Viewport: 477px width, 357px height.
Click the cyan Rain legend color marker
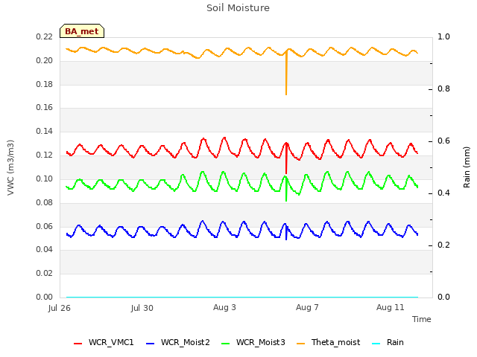pyautogui.click(x=376, y=344)
